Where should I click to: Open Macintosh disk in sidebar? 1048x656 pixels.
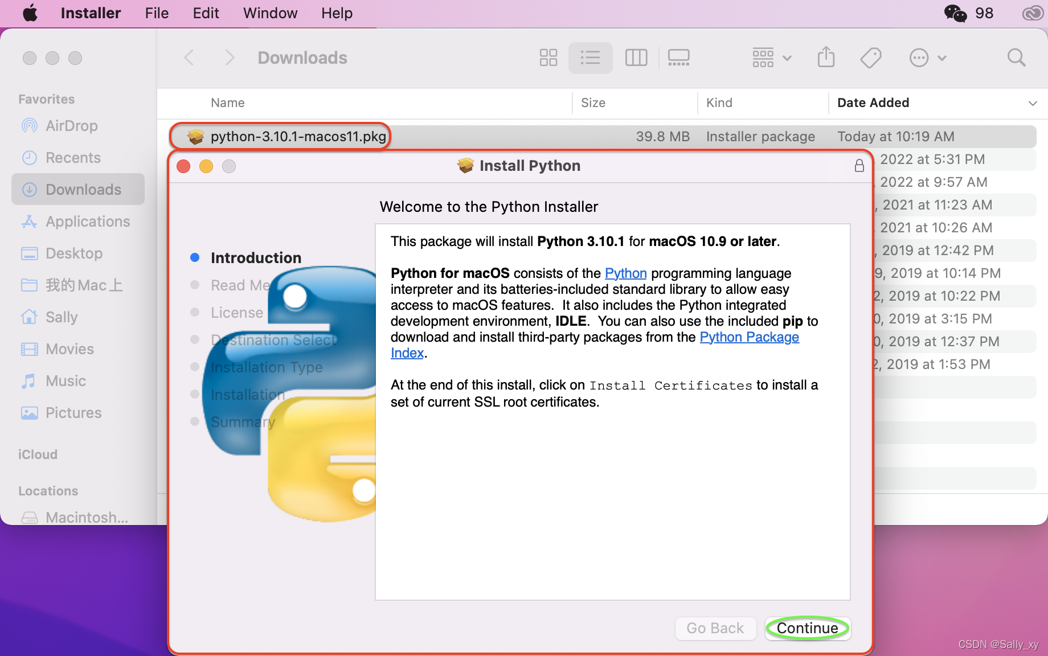coord(87,517)
